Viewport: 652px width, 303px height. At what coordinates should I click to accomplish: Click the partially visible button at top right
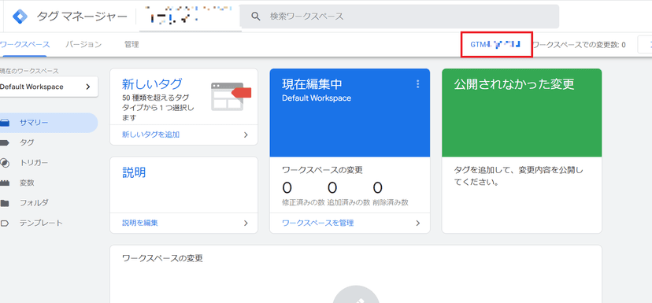[645, 45]
